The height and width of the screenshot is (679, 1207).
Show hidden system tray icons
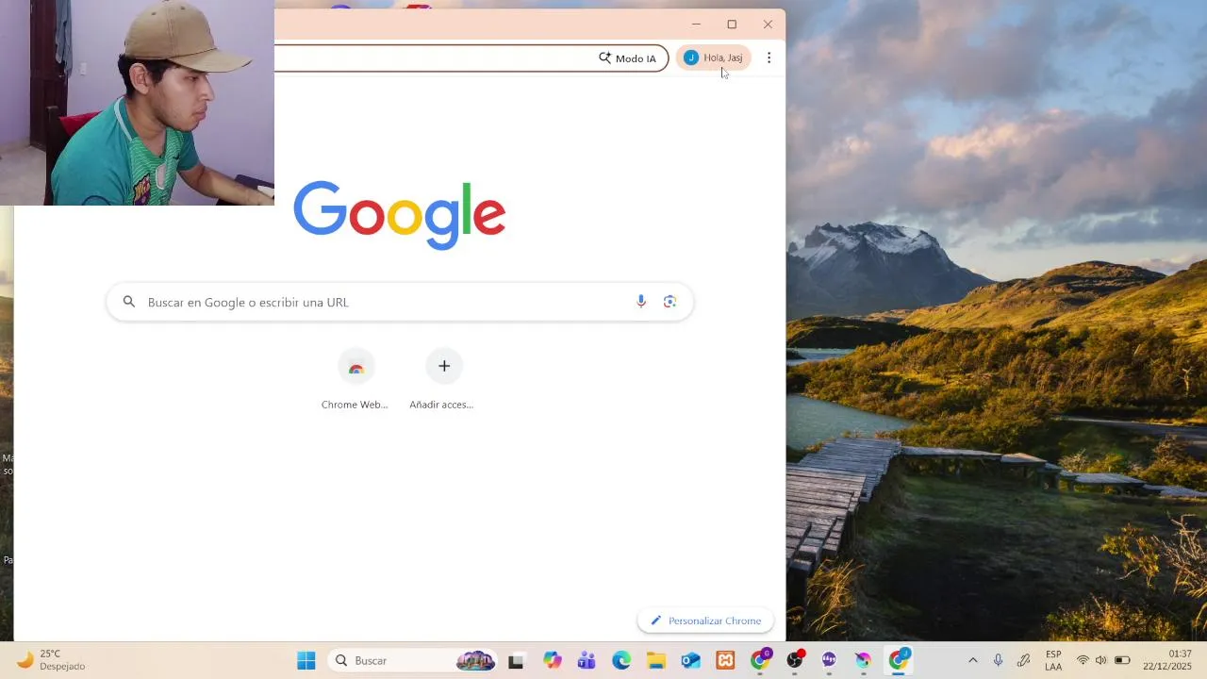(973, 661)
